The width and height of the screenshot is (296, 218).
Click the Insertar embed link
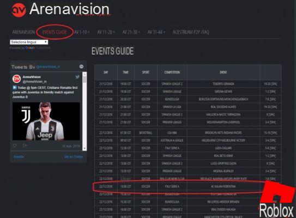[19, 156]
